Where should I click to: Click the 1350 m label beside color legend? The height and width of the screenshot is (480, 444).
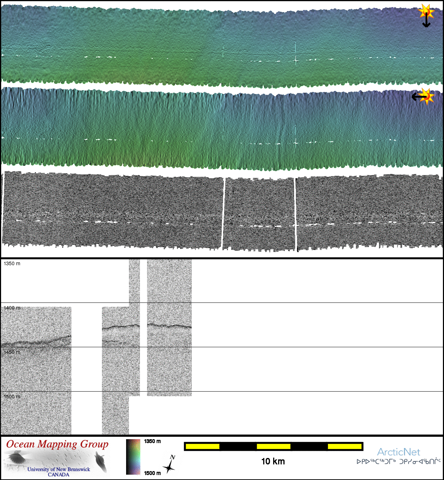(152, 441)
